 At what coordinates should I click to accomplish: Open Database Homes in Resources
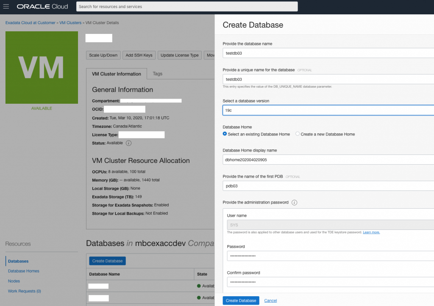pos(24,271)
